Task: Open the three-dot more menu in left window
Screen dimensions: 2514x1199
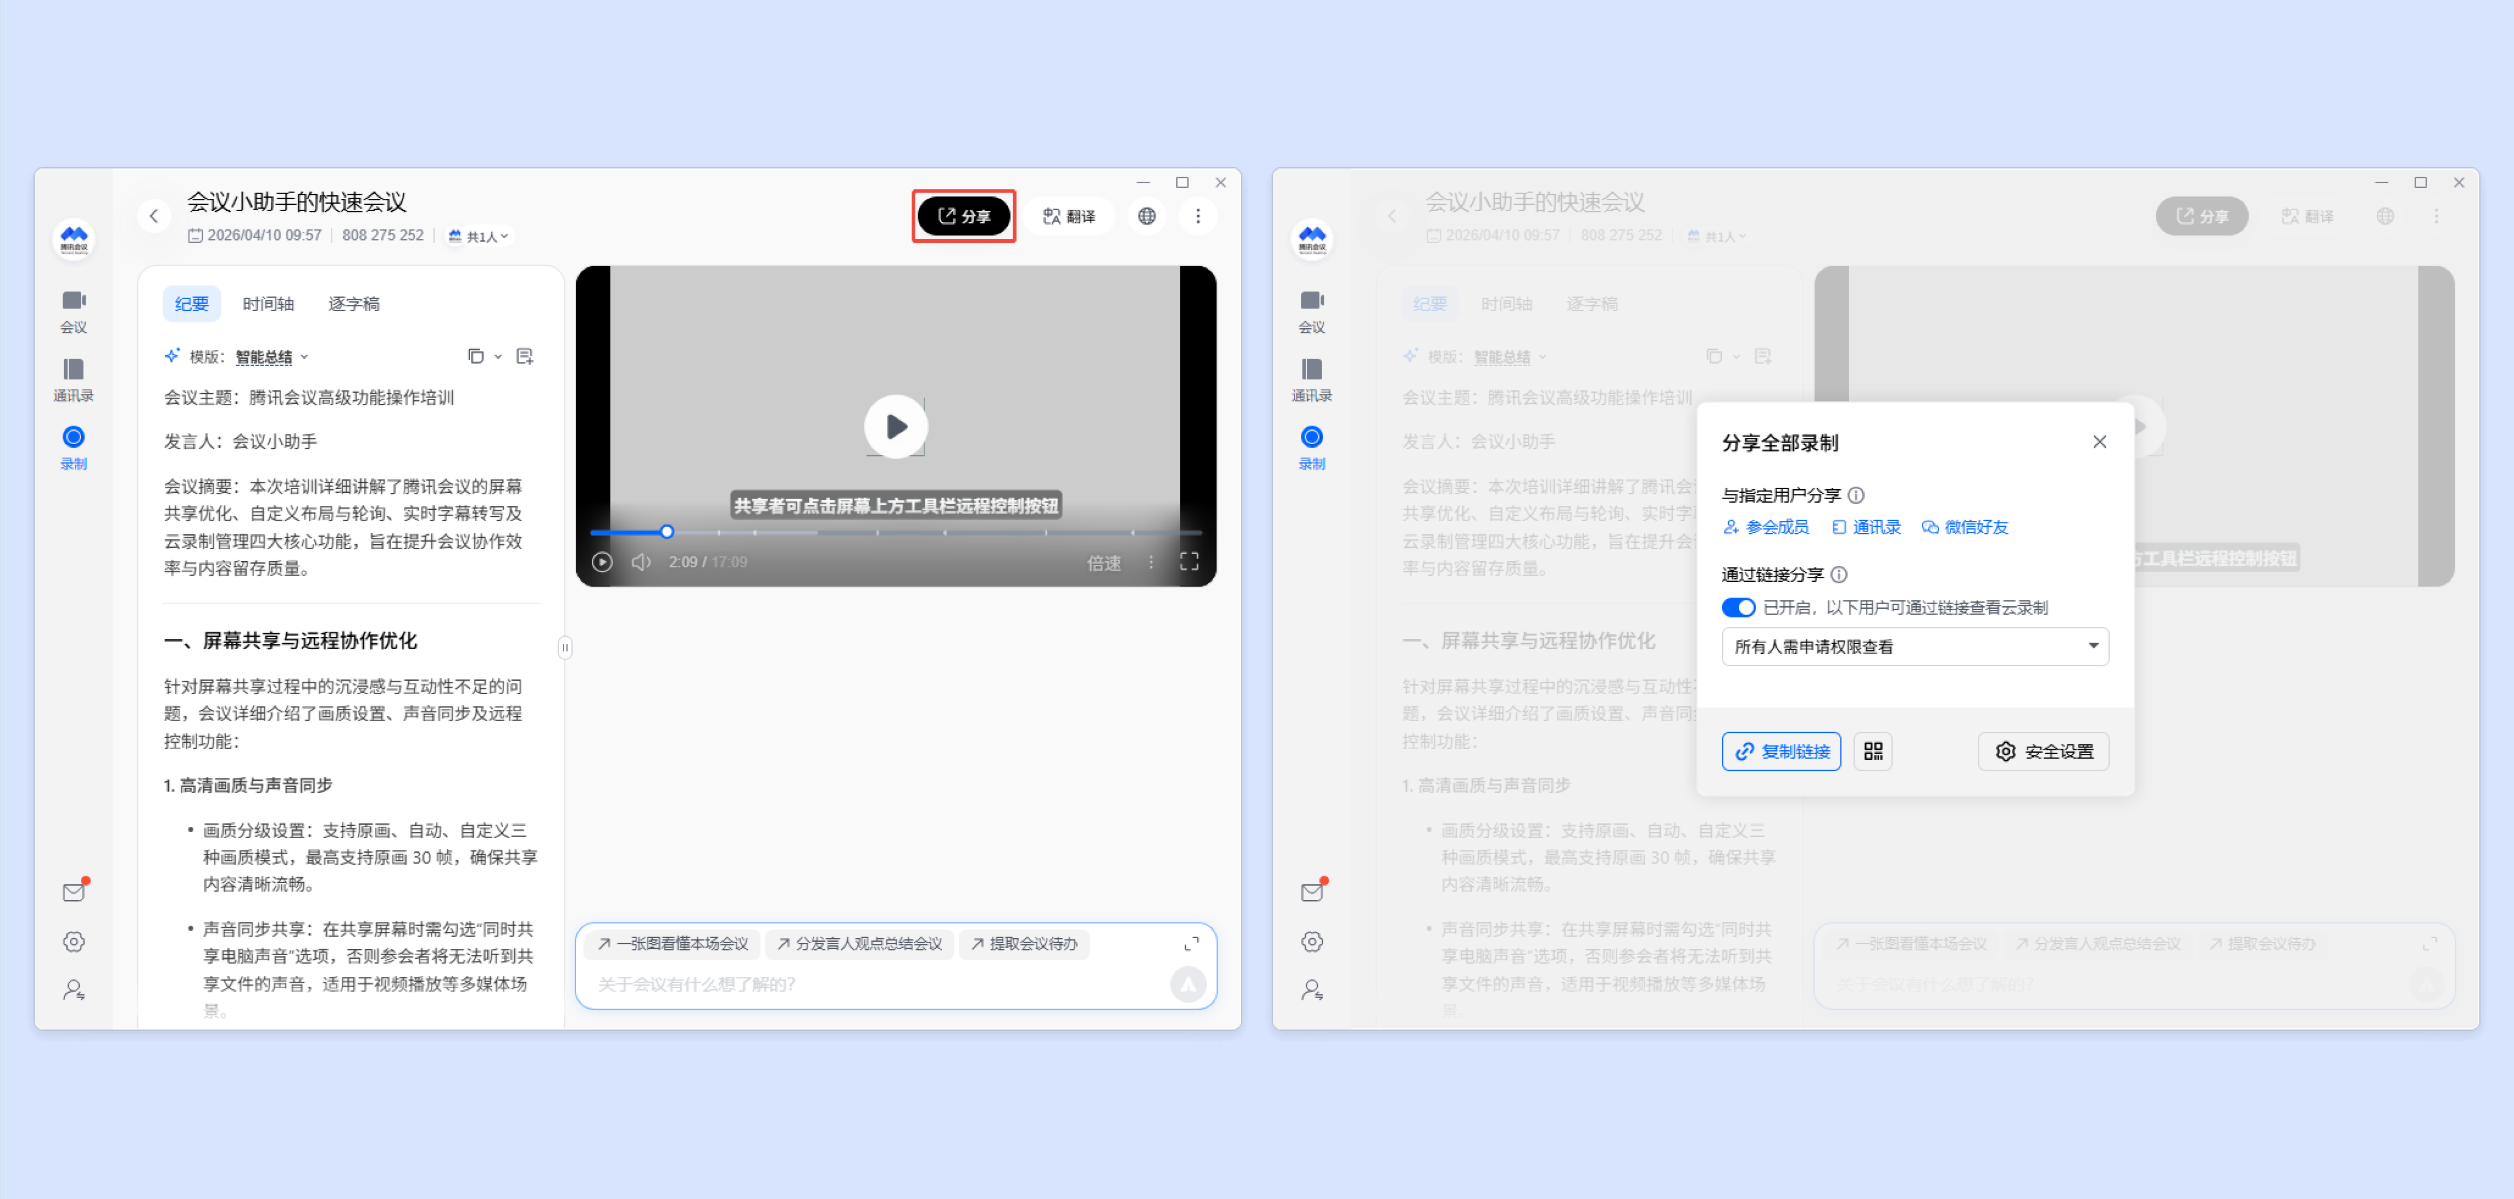Action: point(1197,215)
